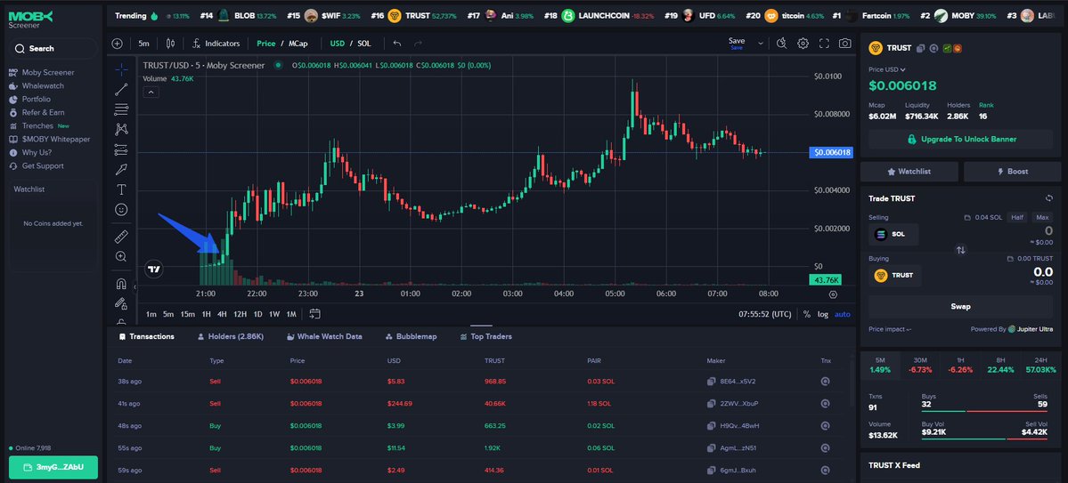1068x483 pixels.
Task: Select the 1H timeframe
Action: (x=207, y=314)
